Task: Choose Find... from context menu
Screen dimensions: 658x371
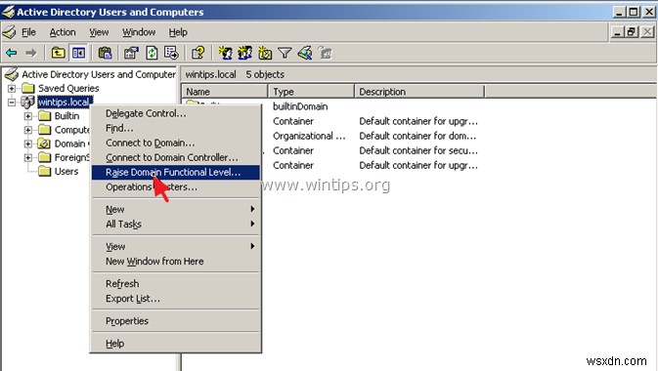Action: [x=176, y=128]
